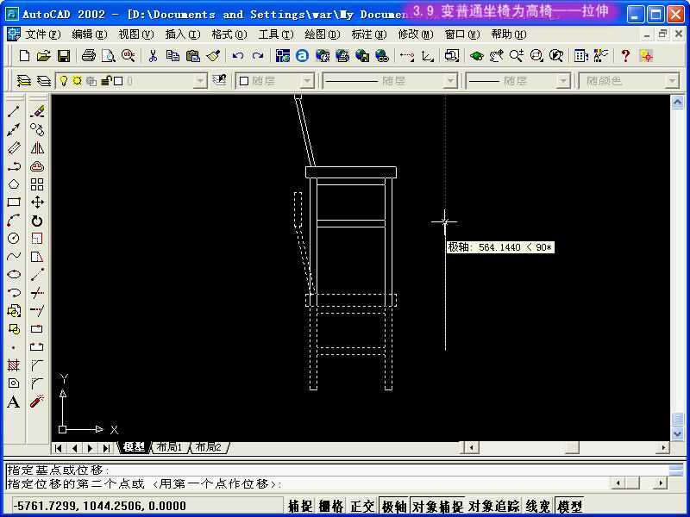Select the Ellipse draw tool
The height and width of the screenshot is (517, 690).
(x=14, y=274)
